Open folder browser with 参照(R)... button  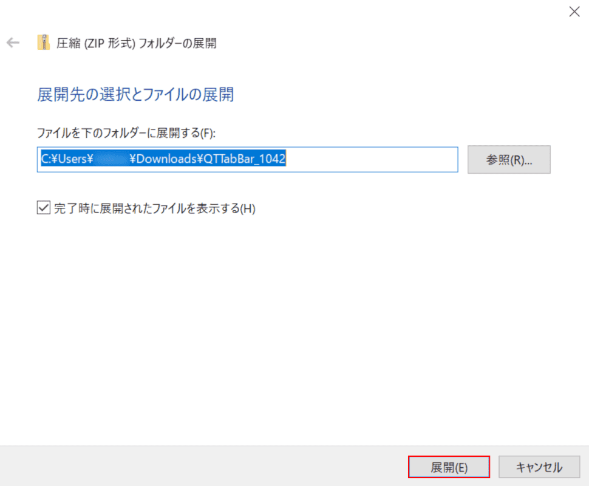pos(509,160)
